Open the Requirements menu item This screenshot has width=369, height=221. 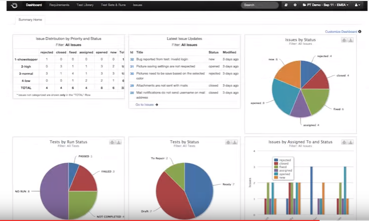point(59,5)
